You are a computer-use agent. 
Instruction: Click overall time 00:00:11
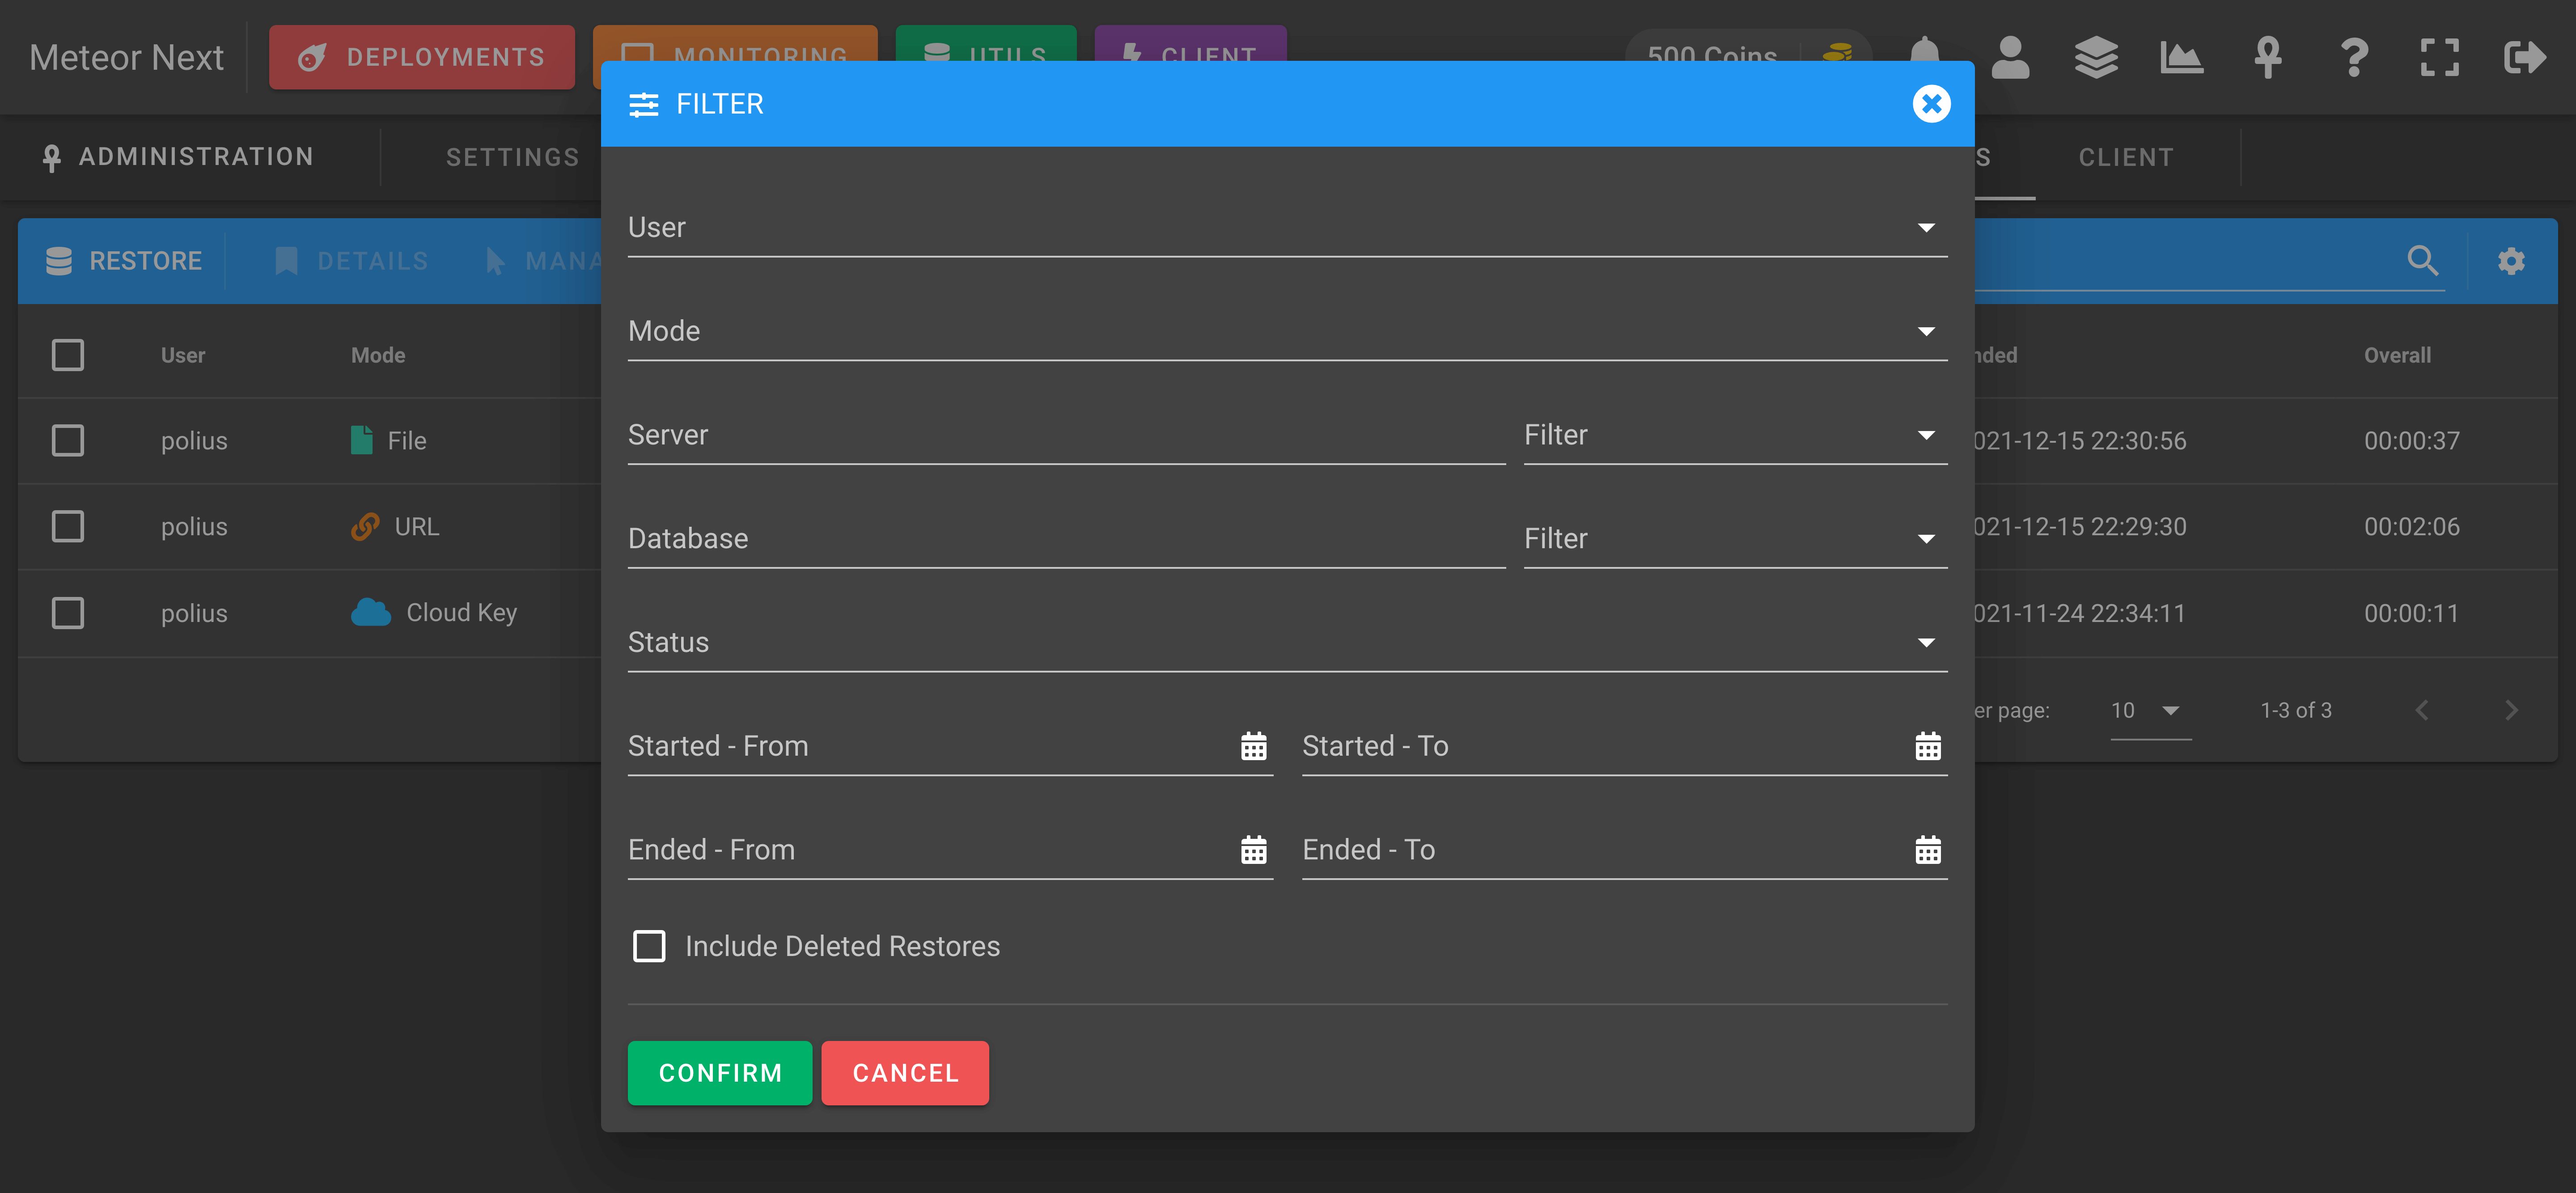click(x=2411, y=613)
